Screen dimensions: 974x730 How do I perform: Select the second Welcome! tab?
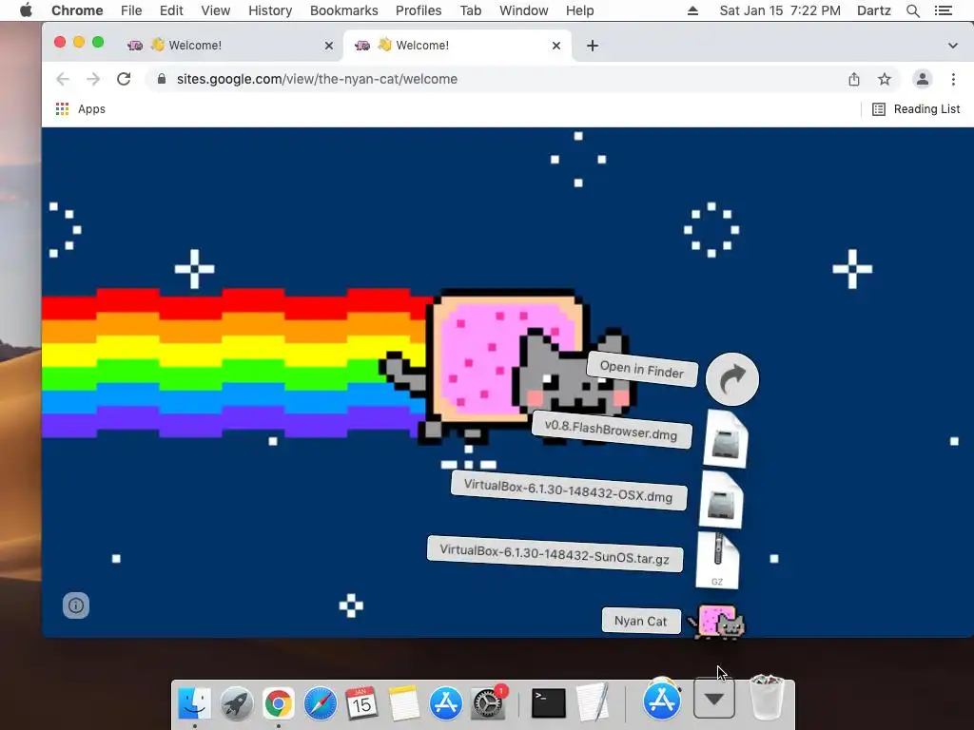pos(457,46)
